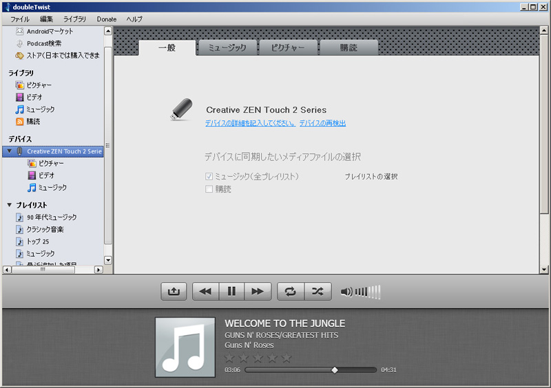Rate song with first star
This screenshot has height=388, width=551.
(x=229, y=358)
